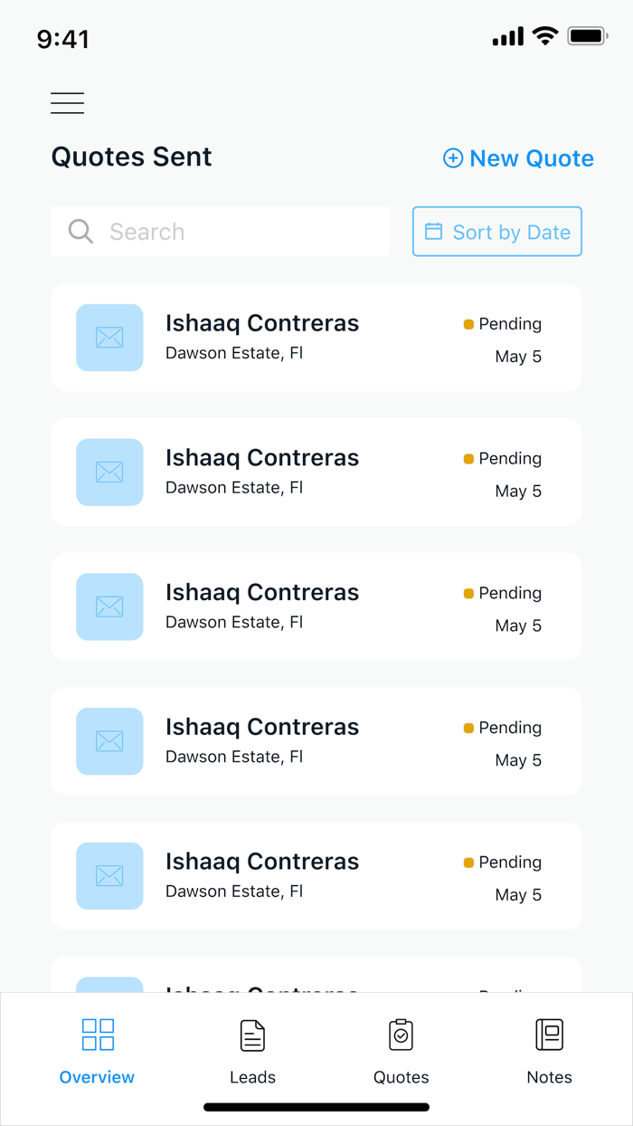The width and height of the screenshot is (633, 1126).
Task: Tap the Pending indicator on the second quote
Action: 468,458
